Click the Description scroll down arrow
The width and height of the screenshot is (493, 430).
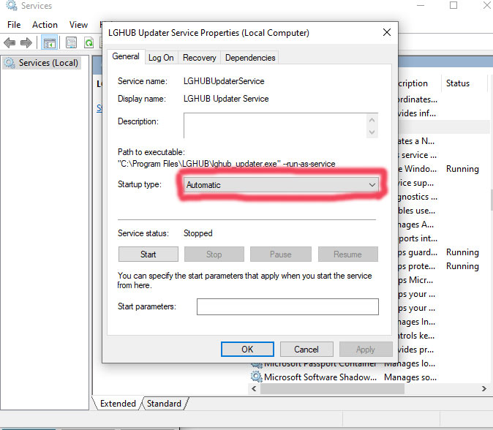click(x=372, y=132)
